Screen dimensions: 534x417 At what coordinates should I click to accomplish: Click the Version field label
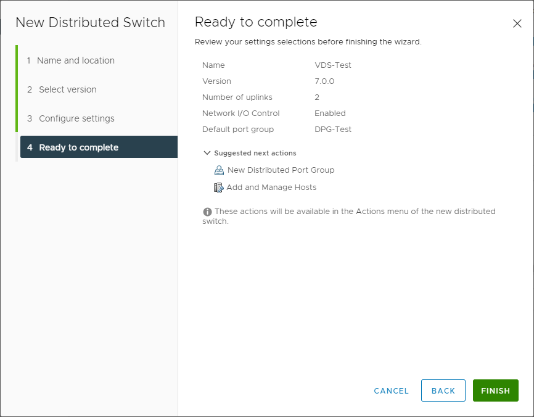point(216,81)
